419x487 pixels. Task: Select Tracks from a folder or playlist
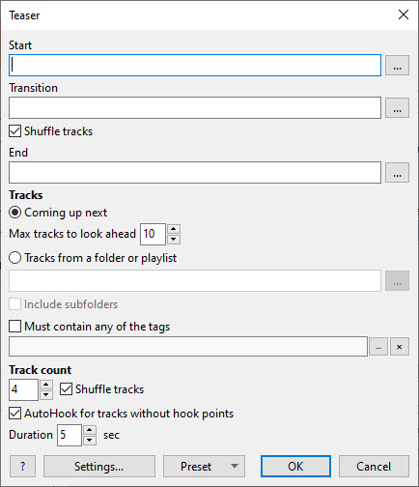15,258
